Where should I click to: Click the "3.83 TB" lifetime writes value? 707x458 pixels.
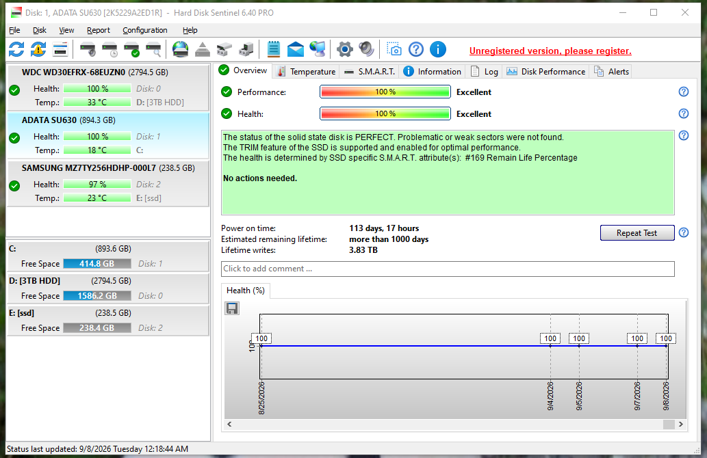click(363, 250)
